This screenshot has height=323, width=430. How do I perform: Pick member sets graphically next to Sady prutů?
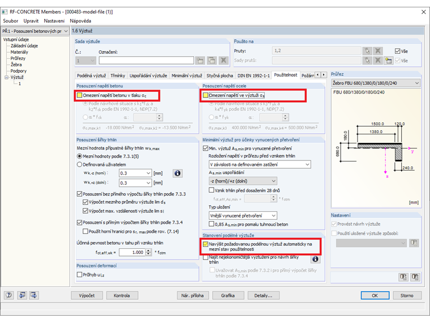pyautogui.click(x=367, y=61)
